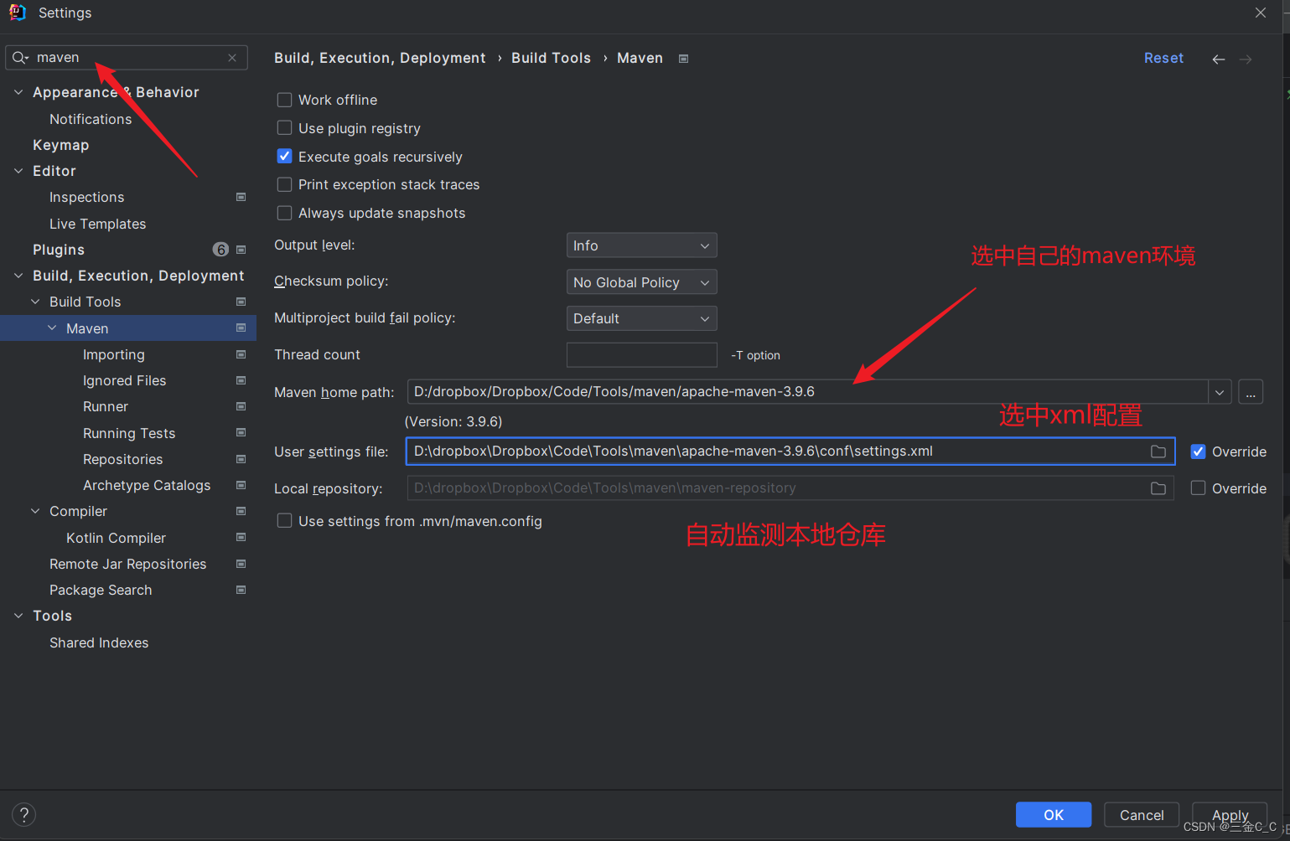Click the search magnifier icon
1290x841 pixels.
pyautogui.click(x=20, y=58)
